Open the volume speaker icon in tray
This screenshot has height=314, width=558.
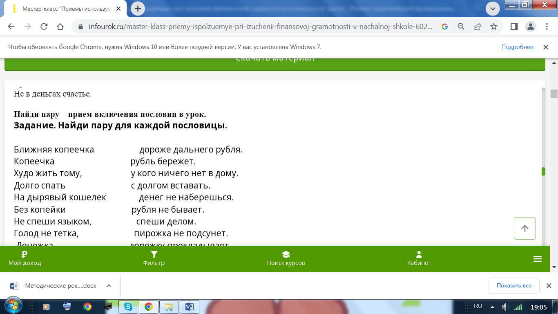[x=505, y=307]
